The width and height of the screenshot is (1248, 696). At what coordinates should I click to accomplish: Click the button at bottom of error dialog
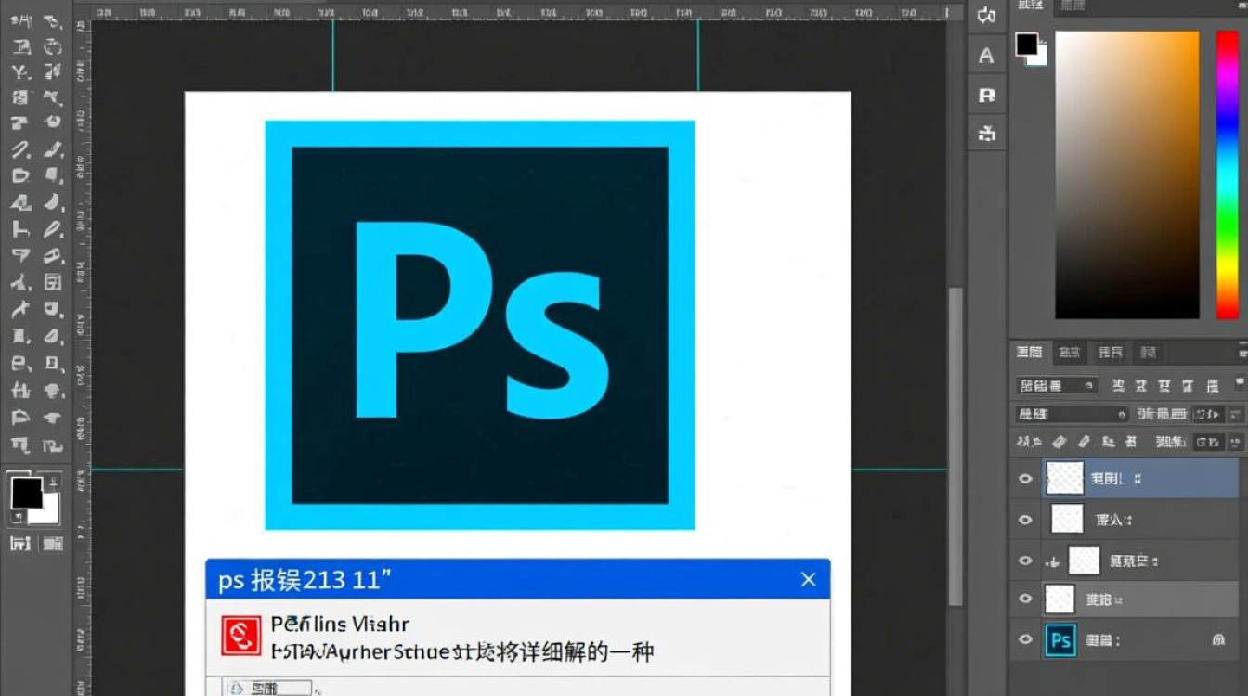(x=267, y=689)
